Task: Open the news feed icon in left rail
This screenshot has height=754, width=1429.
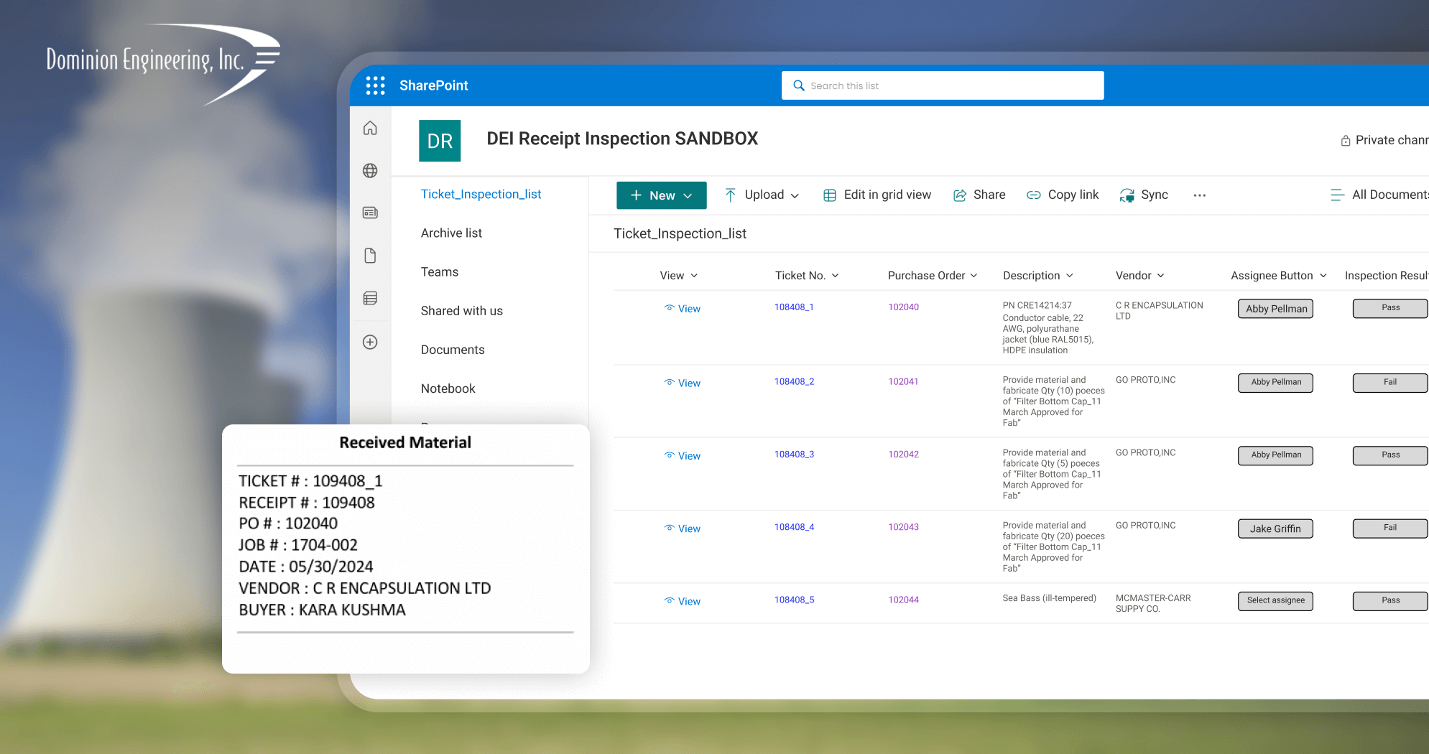Action: (370, 213)
